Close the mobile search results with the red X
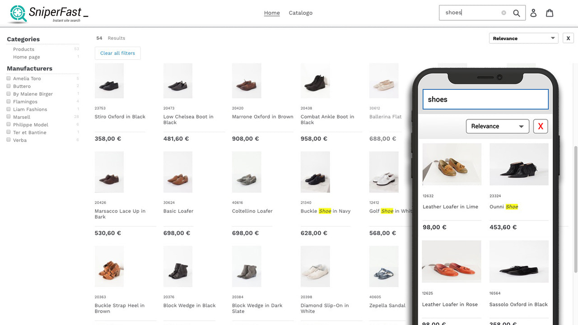Viewport: 578px width, 325px height. pos(541,126)
